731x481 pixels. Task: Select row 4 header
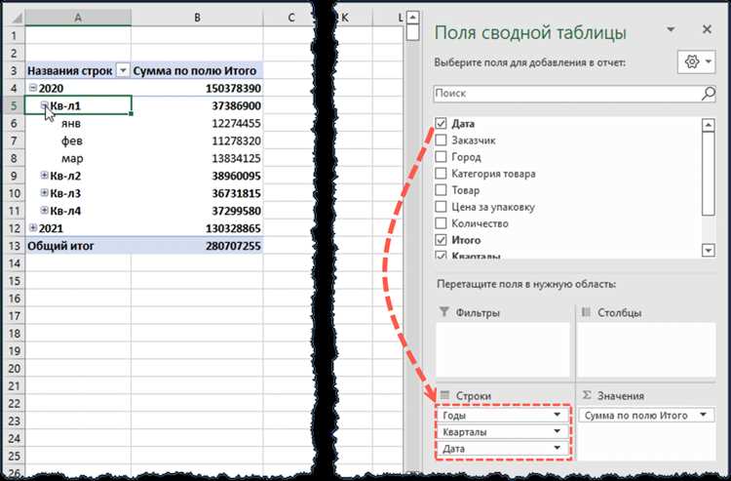14,88
